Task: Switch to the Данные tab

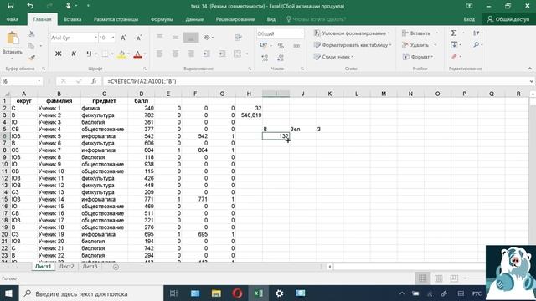Action: pos(194,19)
